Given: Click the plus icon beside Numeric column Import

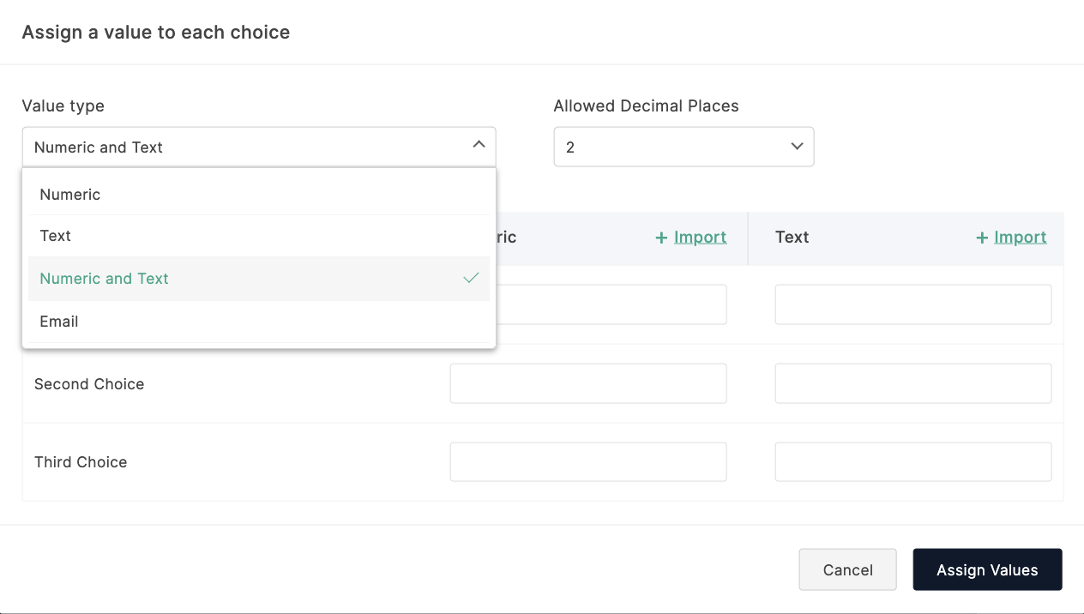Looking at the screenshot, I should click(661, 238).
